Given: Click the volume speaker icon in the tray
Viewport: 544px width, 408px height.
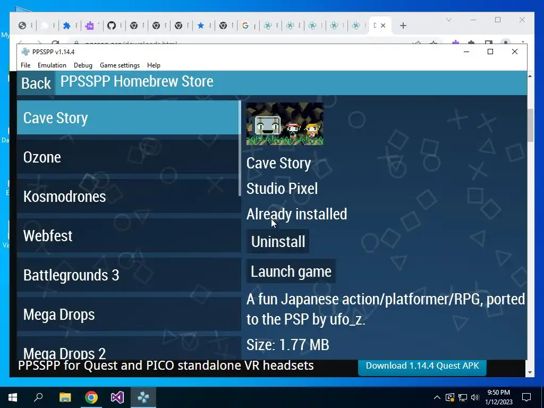Looking at the screenshot, I should (475, 397).
